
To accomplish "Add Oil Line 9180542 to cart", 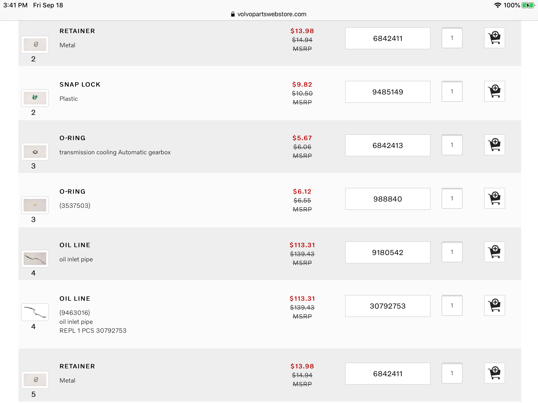I will click(x=494, y=252).
